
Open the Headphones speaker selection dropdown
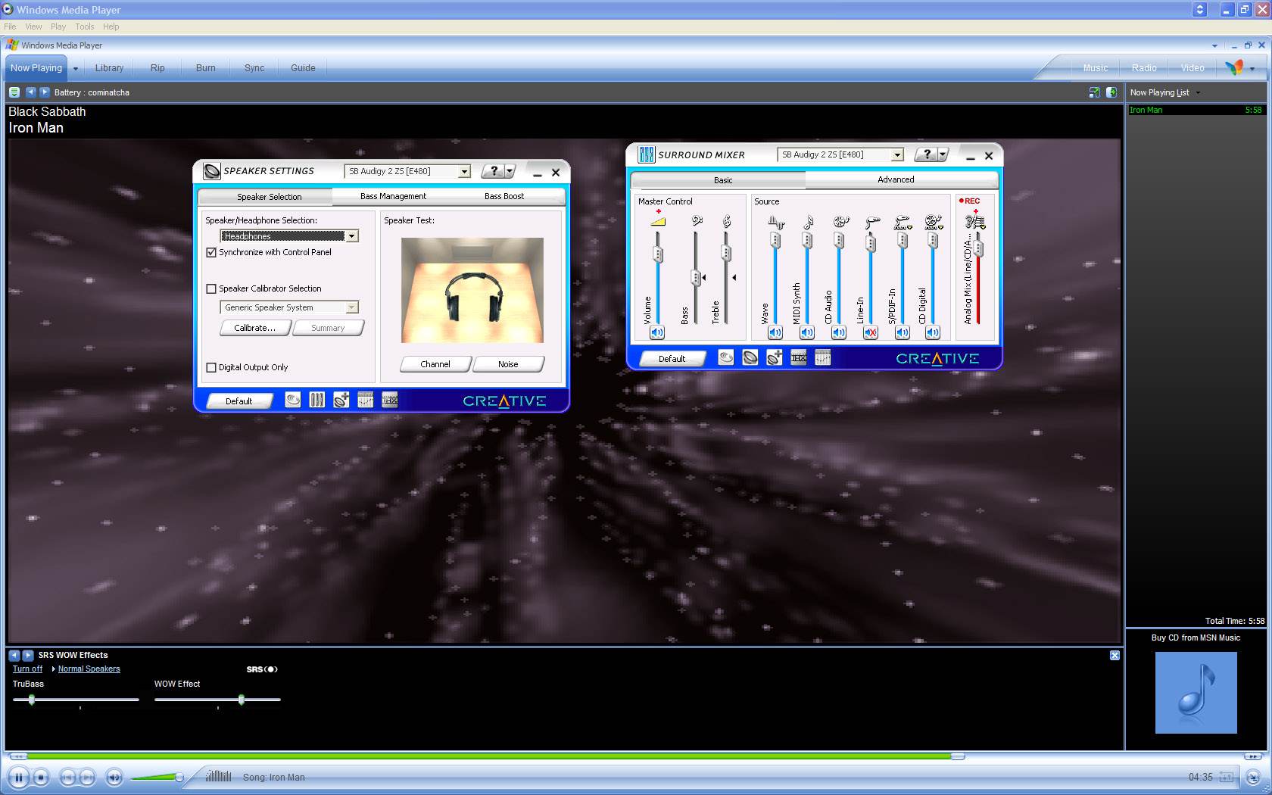click(351, 236)
